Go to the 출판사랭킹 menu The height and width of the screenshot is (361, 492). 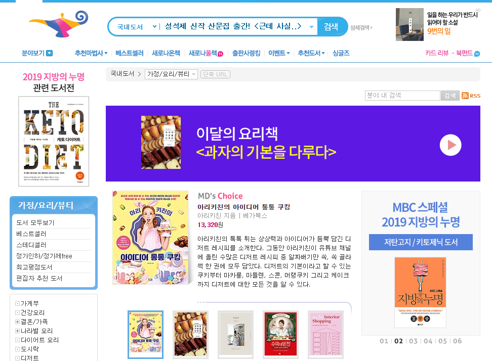pos(247,53)
